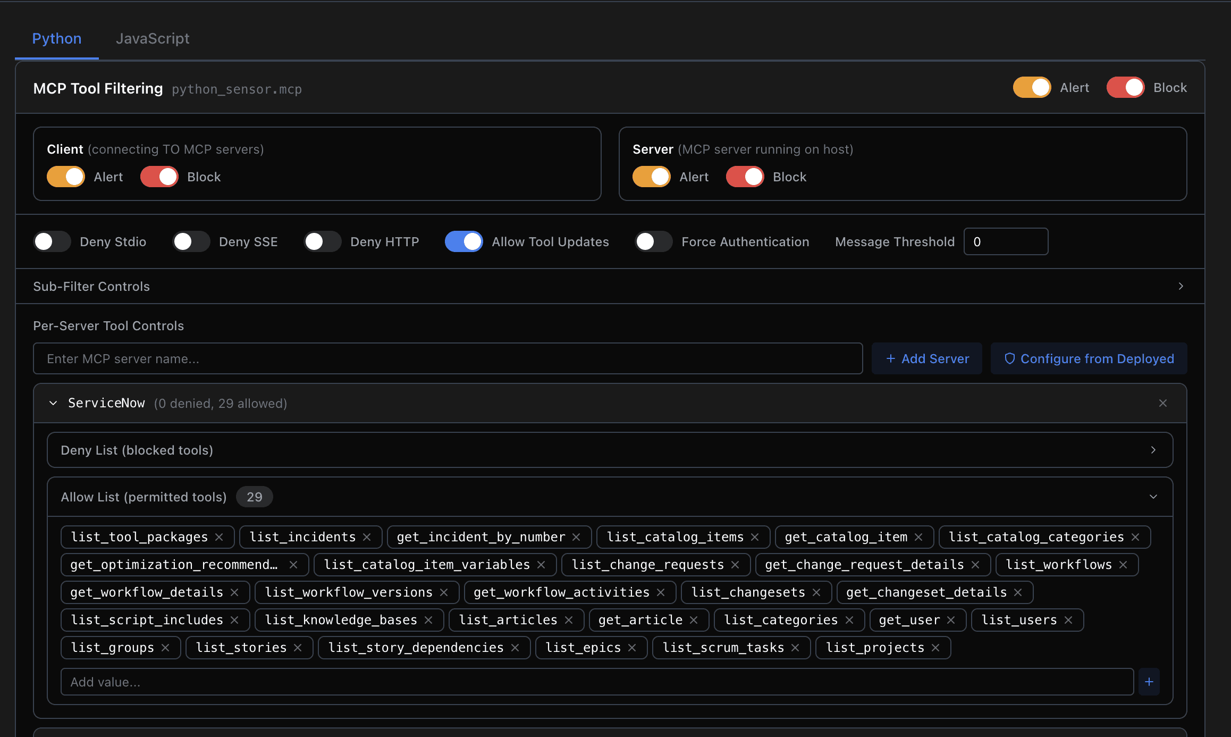
Task: Remove the list_projects tag using its X
Action: coord(936,648)
